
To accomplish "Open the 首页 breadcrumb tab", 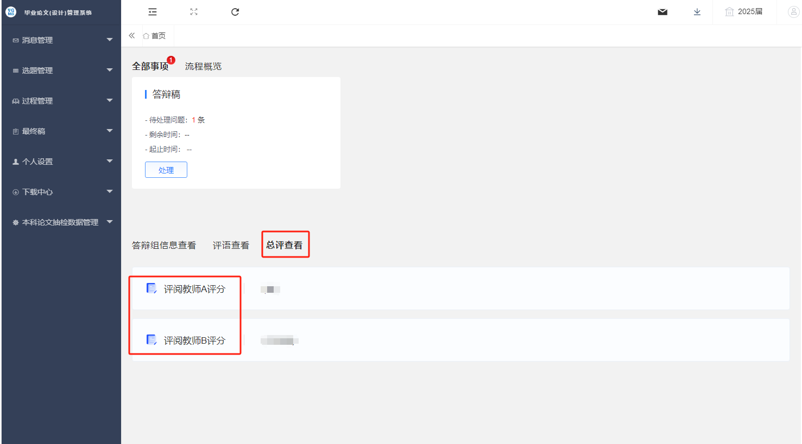I will tap(155, 36).
